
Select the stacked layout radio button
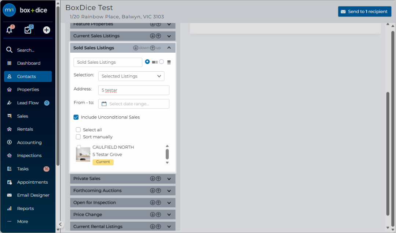point(161,62)
